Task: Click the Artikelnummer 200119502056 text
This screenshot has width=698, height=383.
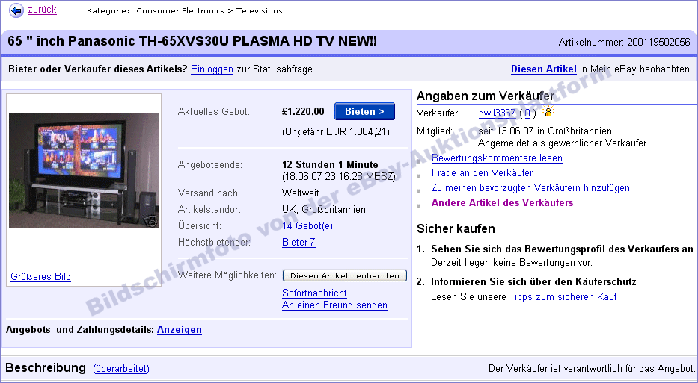Action: coord(624,43)
